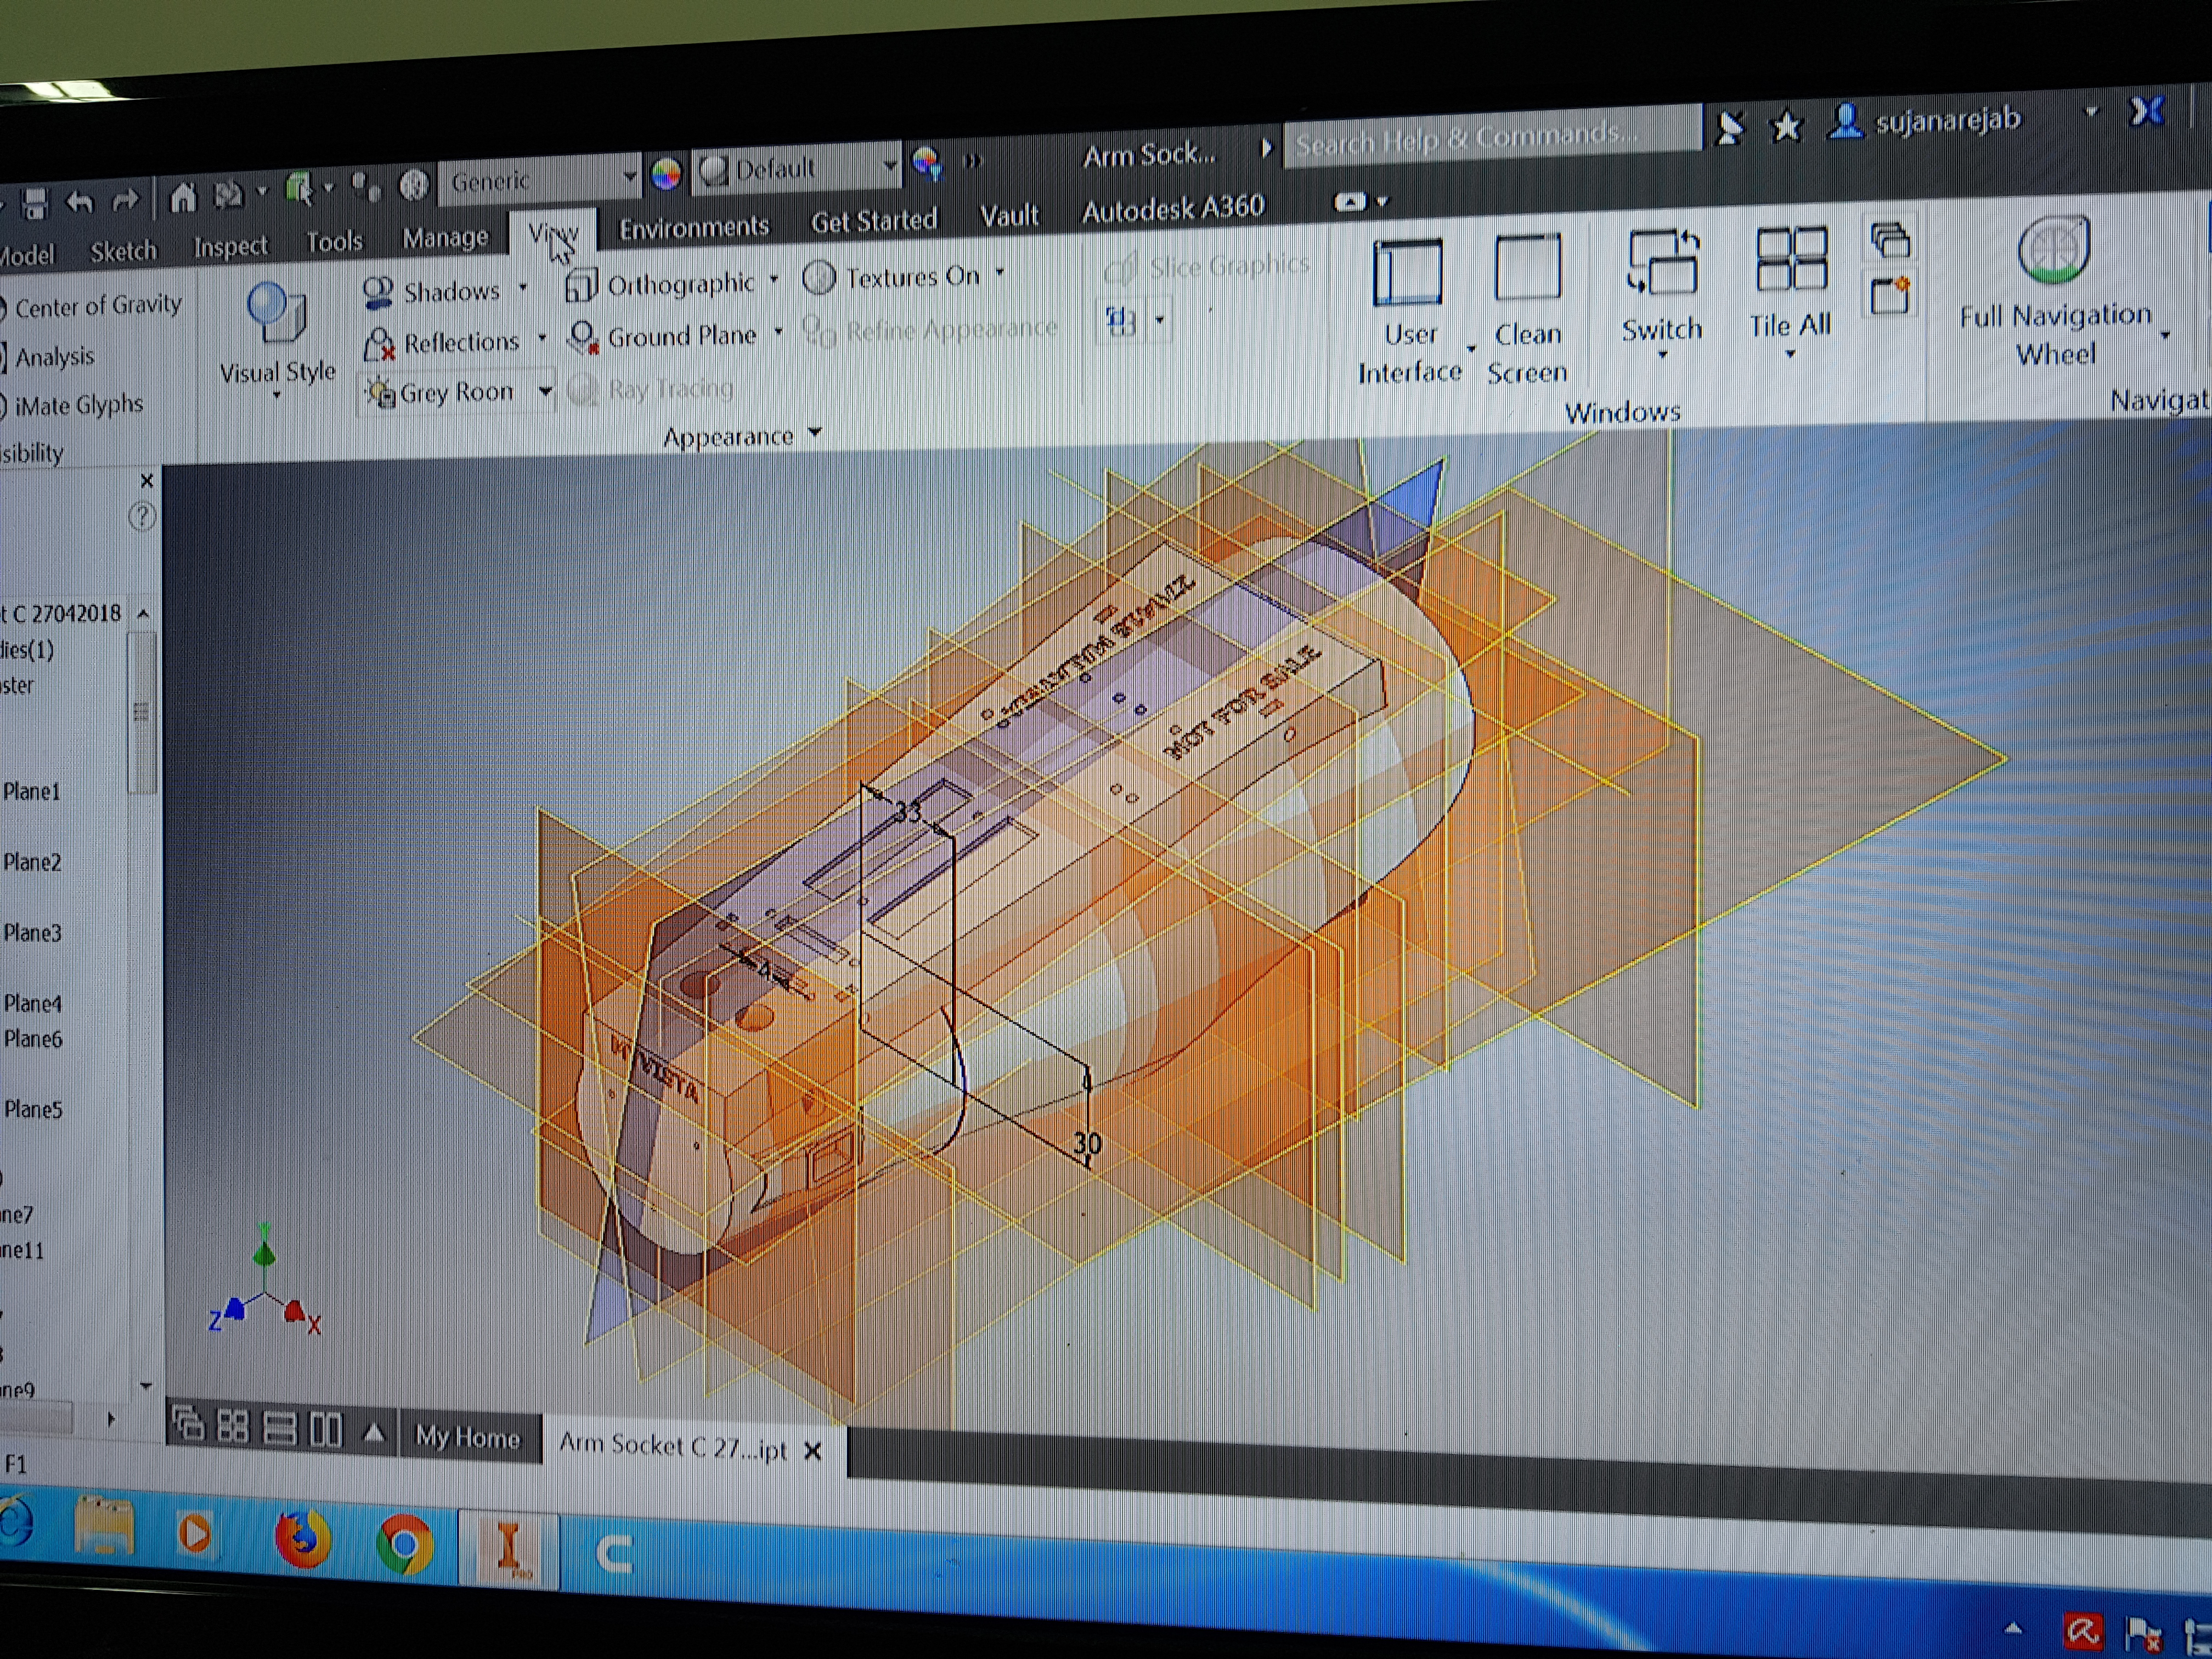The width and height of the screenshot is (2212, 1659).
Task: Expand the Orthographic dropdown arrow
Action: click(x=774, y=279)
